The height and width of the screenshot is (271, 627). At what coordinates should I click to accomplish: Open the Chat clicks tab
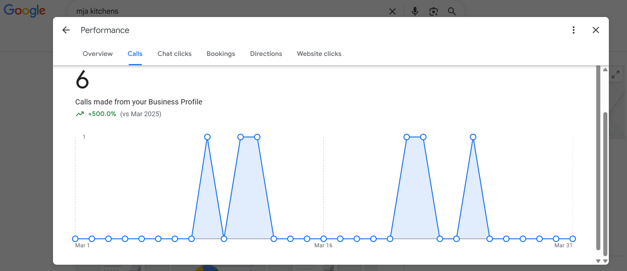pos(175,54)
